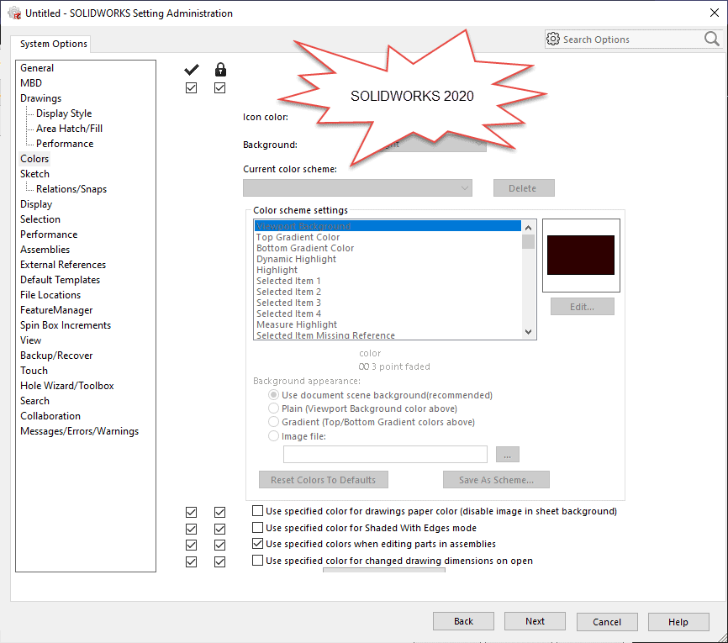Open Backup/Recover settings
Screen dimensions: 728x643
click(56, 356)
